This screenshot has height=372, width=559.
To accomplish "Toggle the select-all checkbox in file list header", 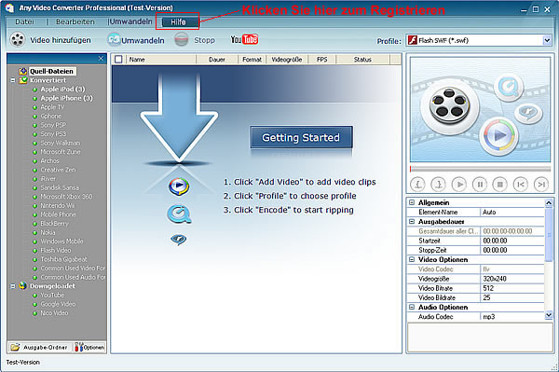I will [118, 60].
